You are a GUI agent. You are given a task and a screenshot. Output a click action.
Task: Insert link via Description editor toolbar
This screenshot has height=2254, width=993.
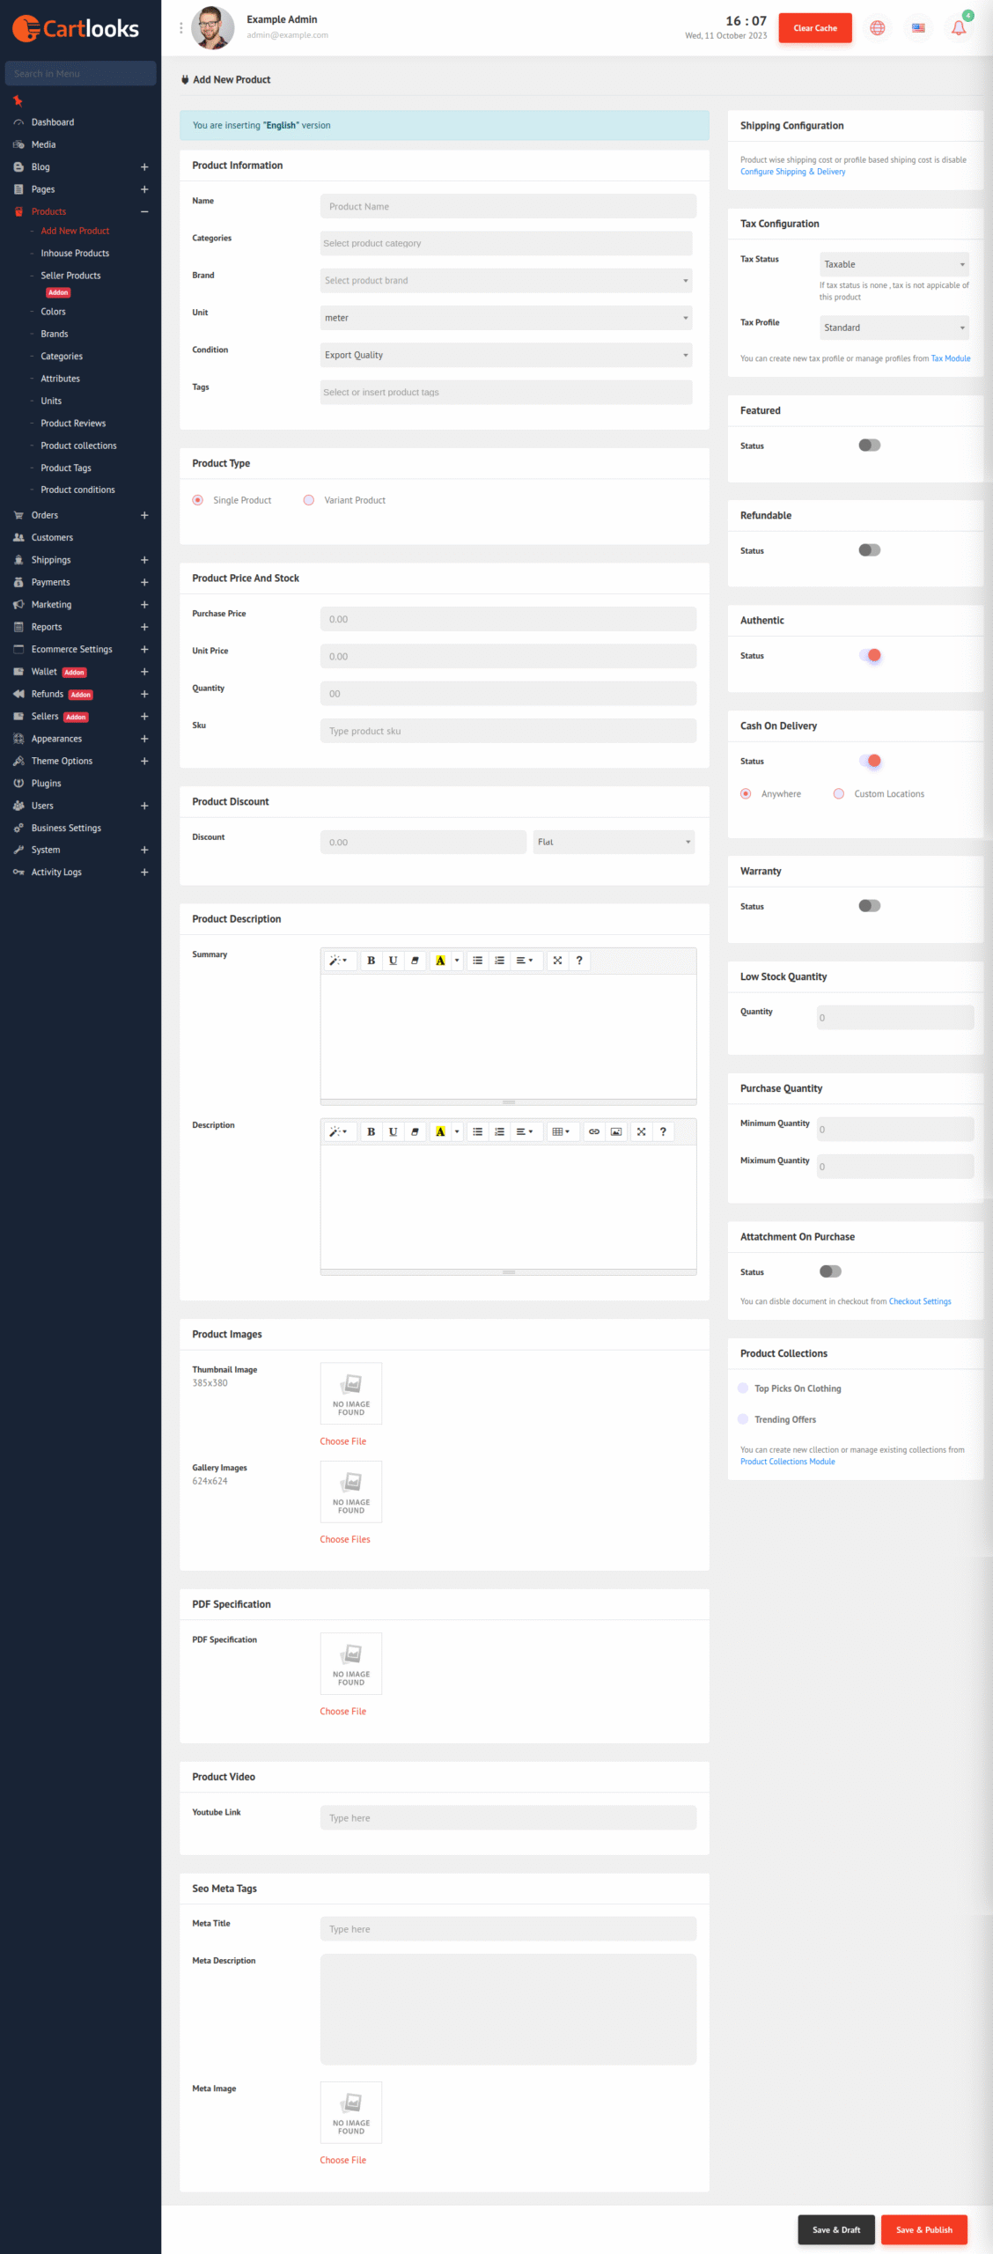tap(594, 1131)
